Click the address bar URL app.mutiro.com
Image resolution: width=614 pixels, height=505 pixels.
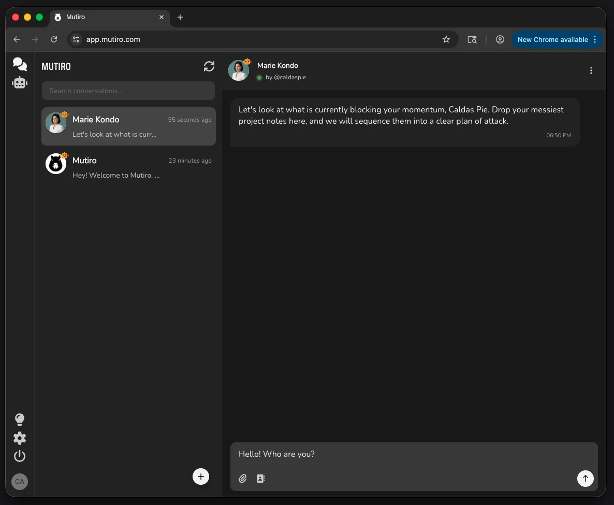pos(113,39)
